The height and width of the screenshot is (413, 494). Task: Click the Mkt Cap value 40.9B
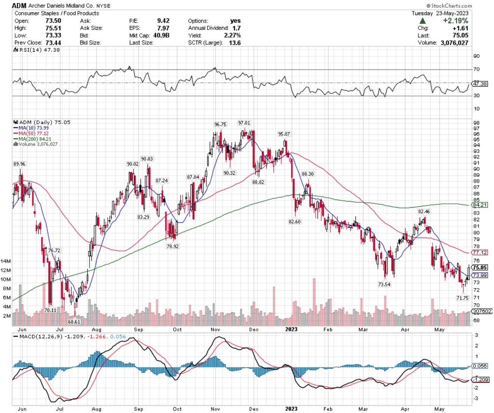(x=161, y=35)
